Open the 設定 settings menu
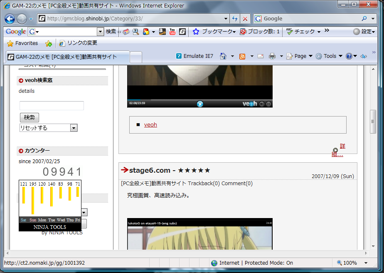This screenshot has width=384, height=273. coord(364,31)
